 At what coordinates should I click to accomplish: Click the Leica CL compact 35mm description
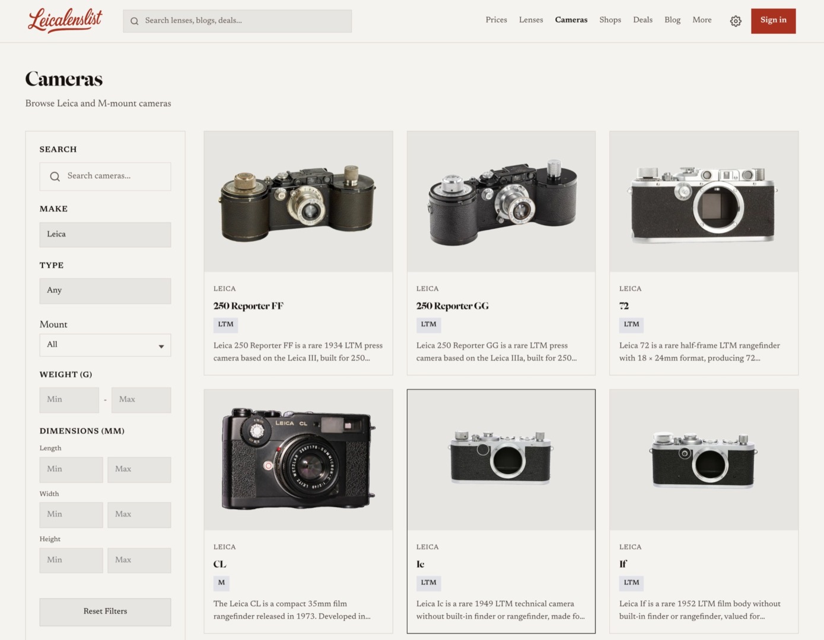click(292, 610)
